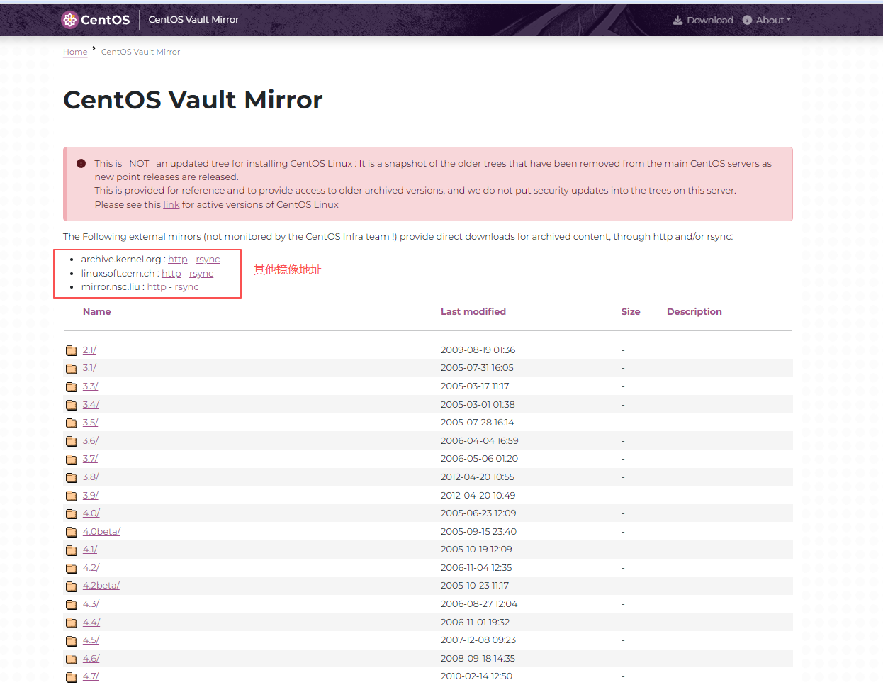Click the folder icon for 3.4/
Screen dimensions: 883x685
point(72,405)
